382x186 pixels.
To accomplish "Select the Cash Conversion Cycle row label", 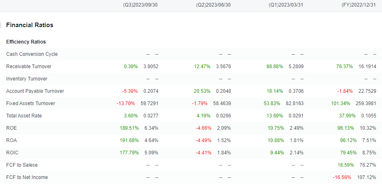I will click(32, 54).
